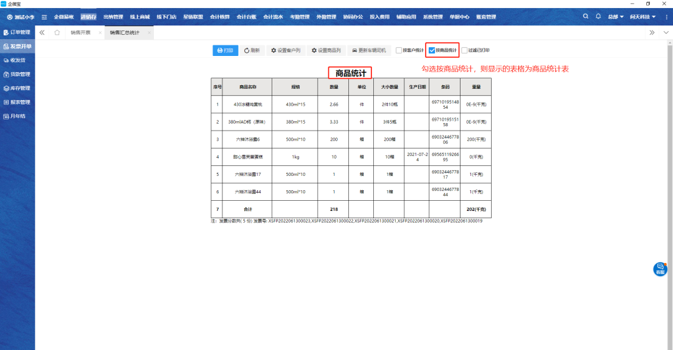Image resolution: width=673 pixels, height=350 pixels.
Task: Click the 设置客户列 settings button
Action: click(x=285, y=50)
